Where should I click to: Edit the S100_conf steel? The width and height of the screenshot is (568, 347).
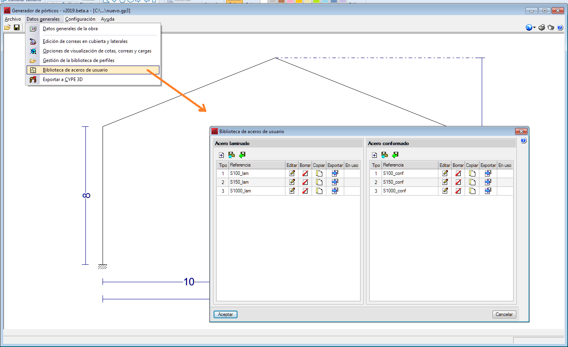coord(445,173)
